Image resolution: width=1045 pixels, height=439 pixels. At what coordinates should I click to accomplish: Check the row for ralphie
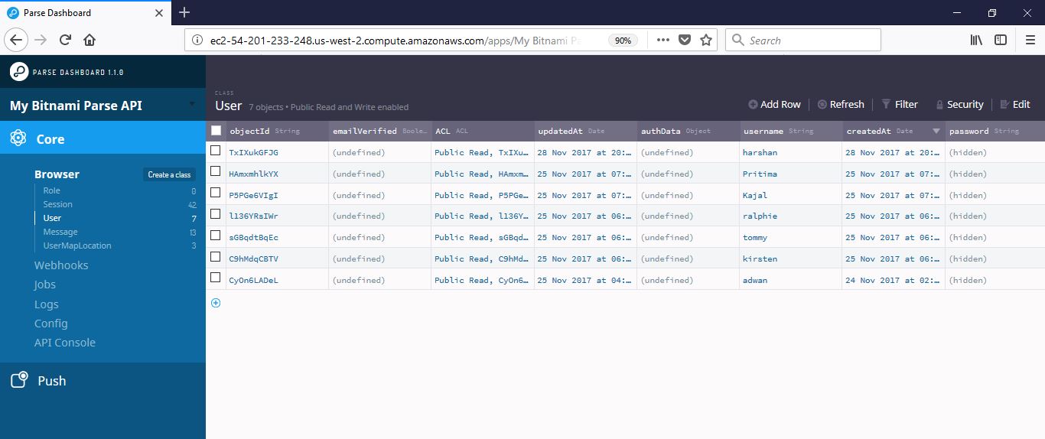(x=216, y=215)
